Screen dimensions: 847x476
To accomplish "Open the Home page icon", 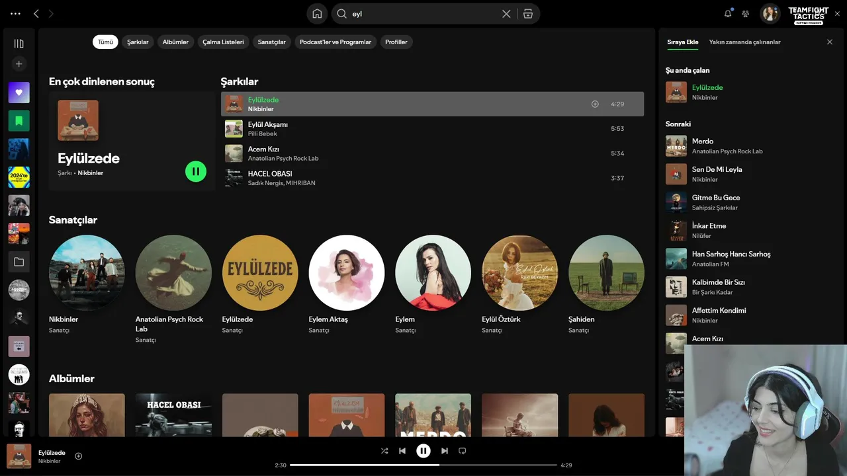I will pos(317,13).
